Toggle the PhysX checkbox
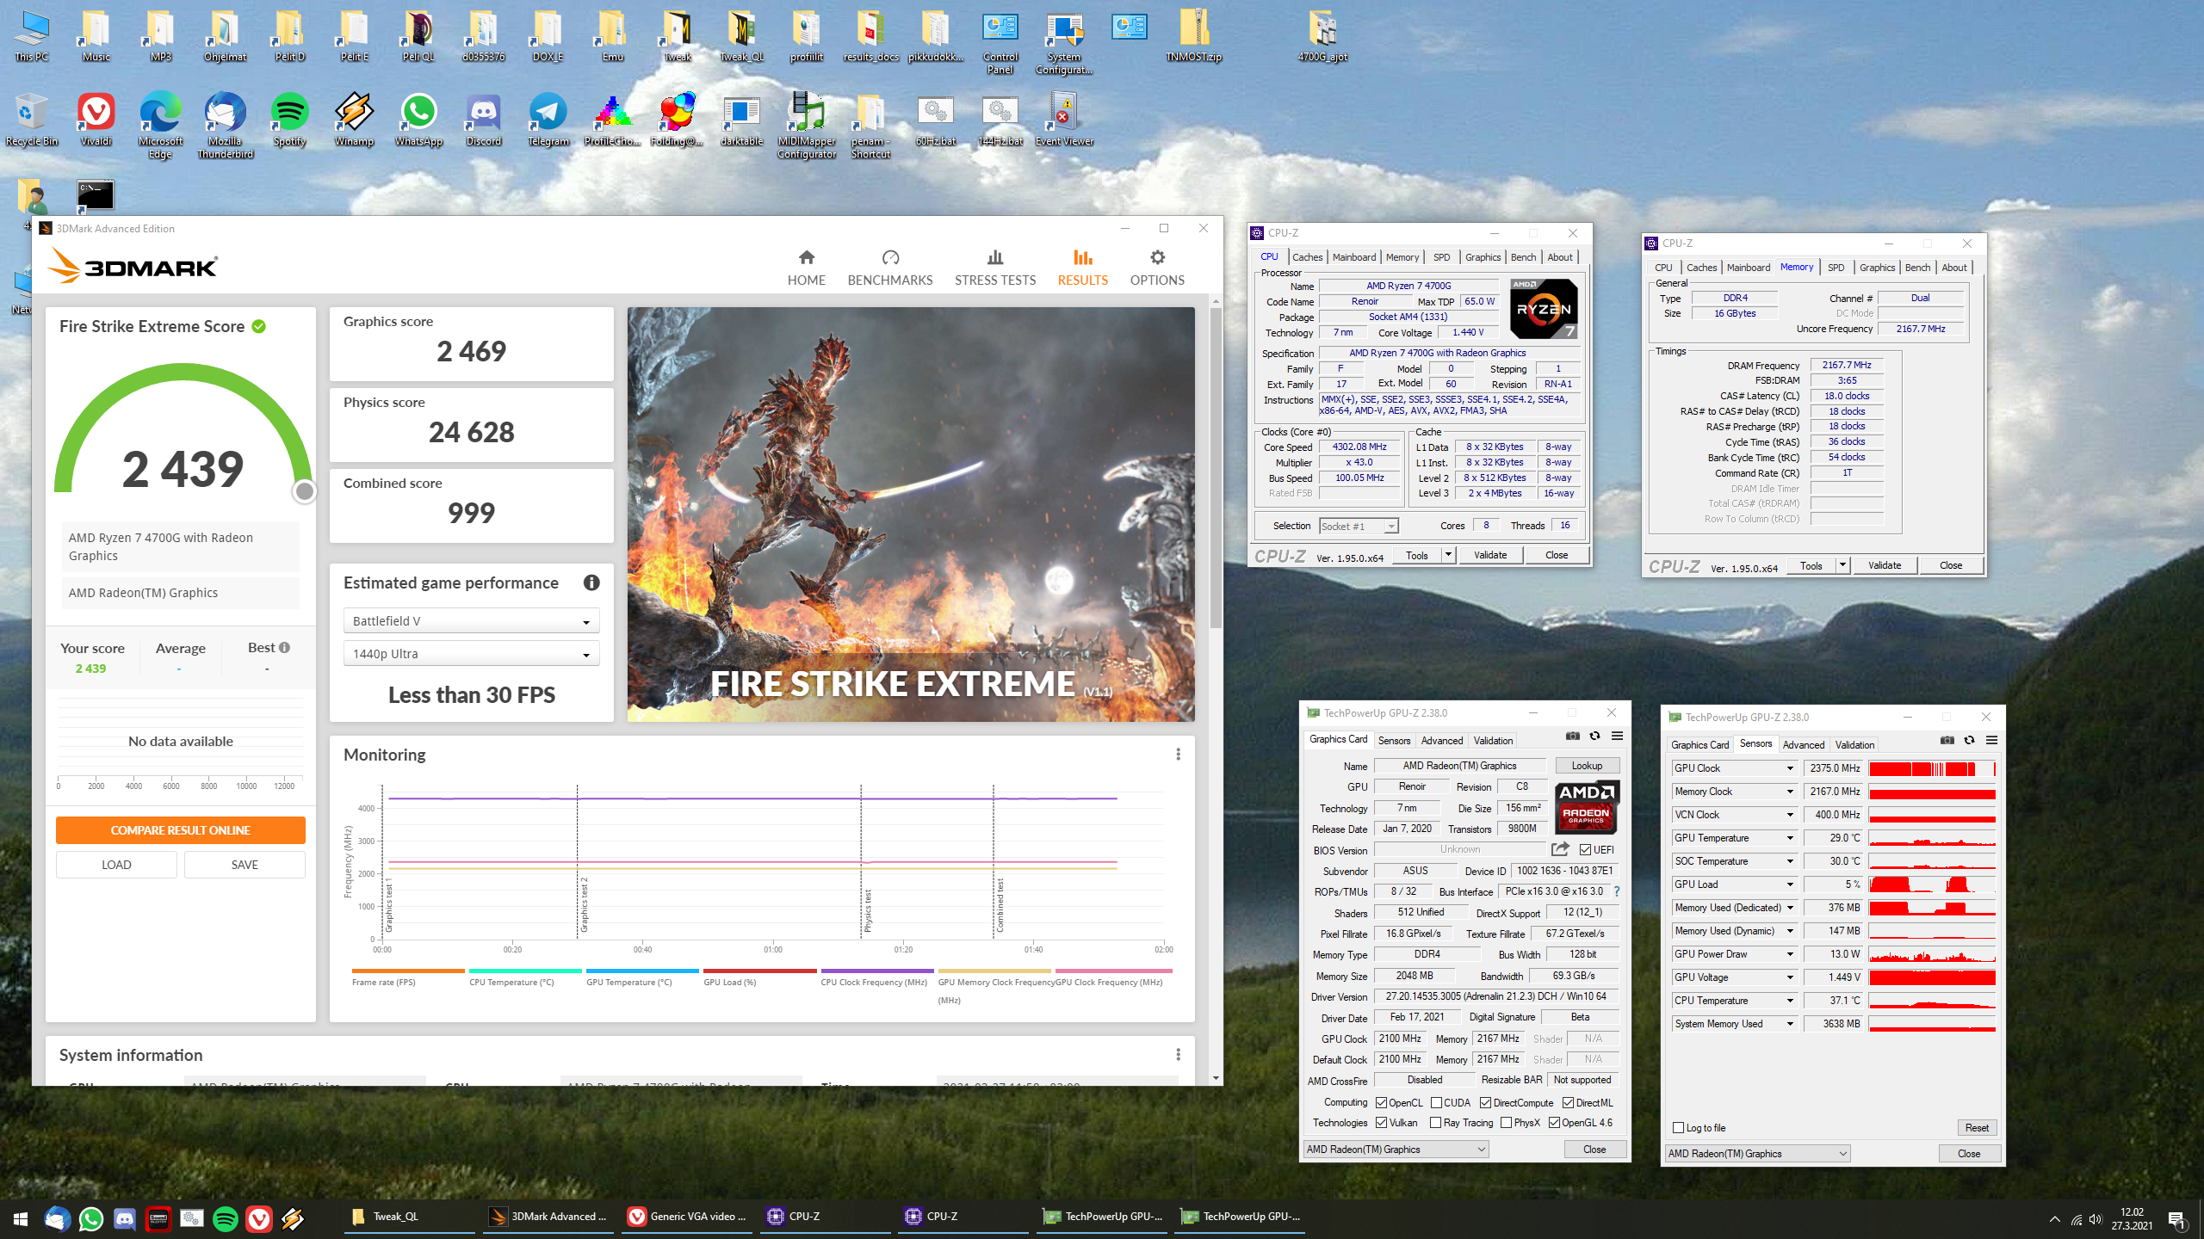2204x1239 pixels. [1506, 1122]
